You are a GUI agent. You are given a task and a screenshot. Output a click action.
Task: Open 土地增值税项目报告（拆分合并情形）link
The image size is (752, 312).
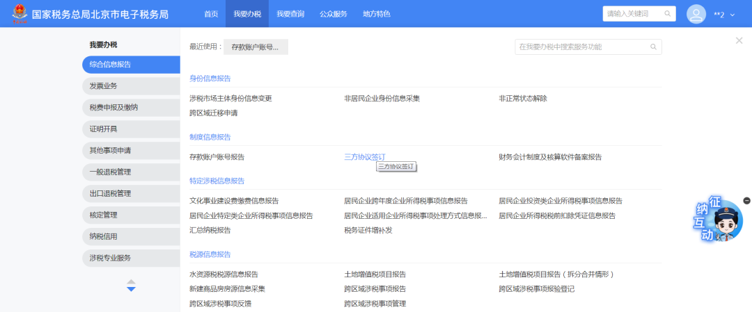(x=556, y=274)
